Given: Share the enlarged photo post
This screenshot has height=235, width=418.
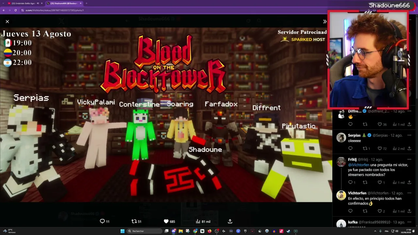Looking at the screenshot, I should pyautogui.click(x=230, y=221).
